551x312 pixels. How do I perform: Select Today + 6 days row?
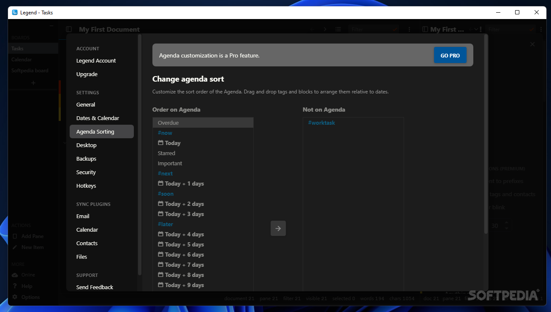click(203, 255)
